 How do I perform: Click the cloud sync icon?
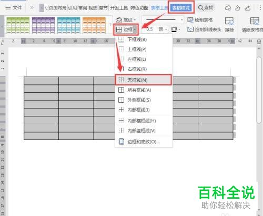228,8
